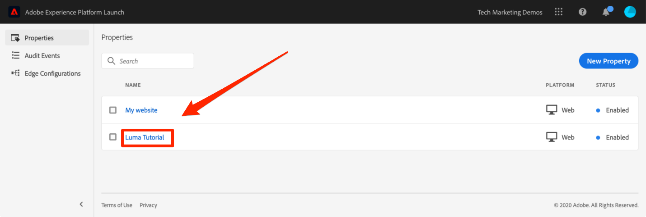646x217 pixels.
Task: Open the Privacy footer link
Action: tap(148, 205)
